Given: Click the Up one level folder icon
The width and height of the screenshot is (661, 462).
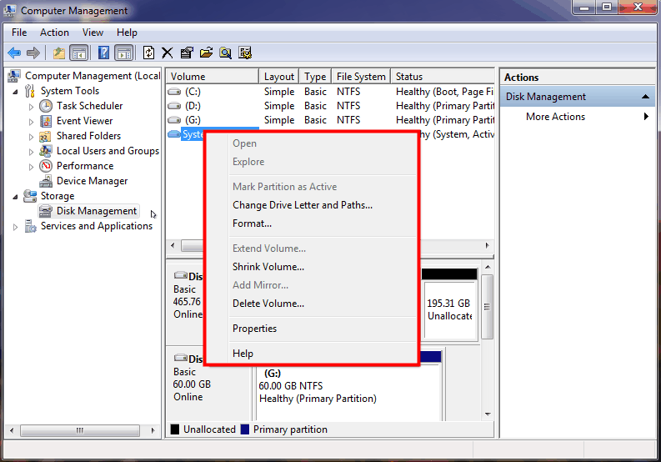Looking at the screenshot, I should click(x=59, y=53).
